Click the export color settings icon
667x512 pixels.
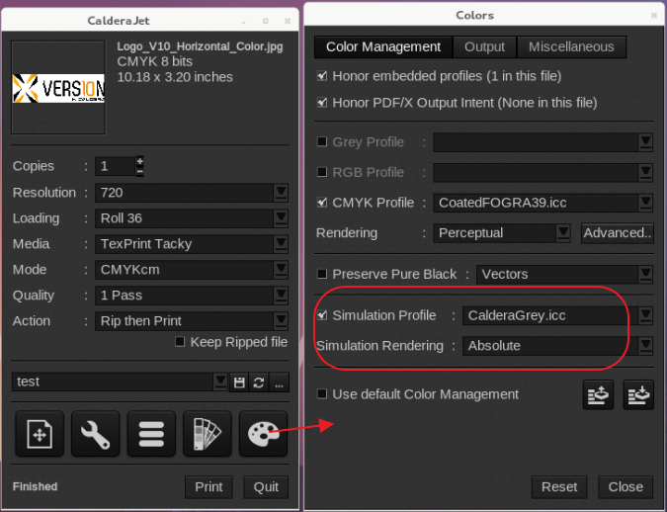point(598,394)
